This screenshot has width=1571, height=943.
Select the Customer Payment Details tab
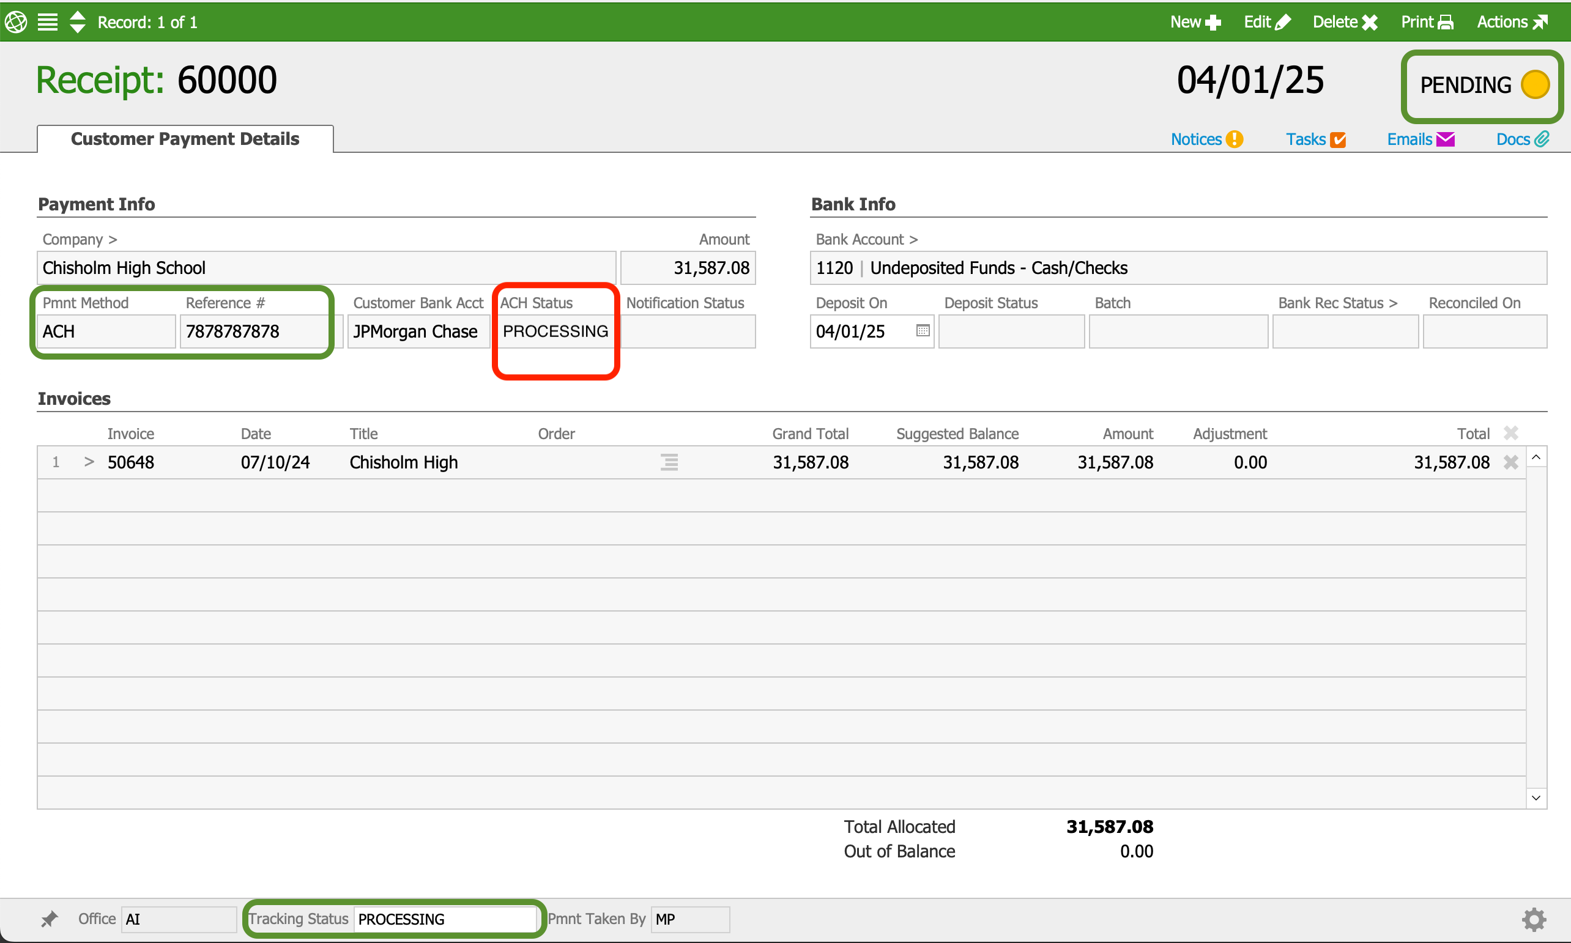point(185,139)
